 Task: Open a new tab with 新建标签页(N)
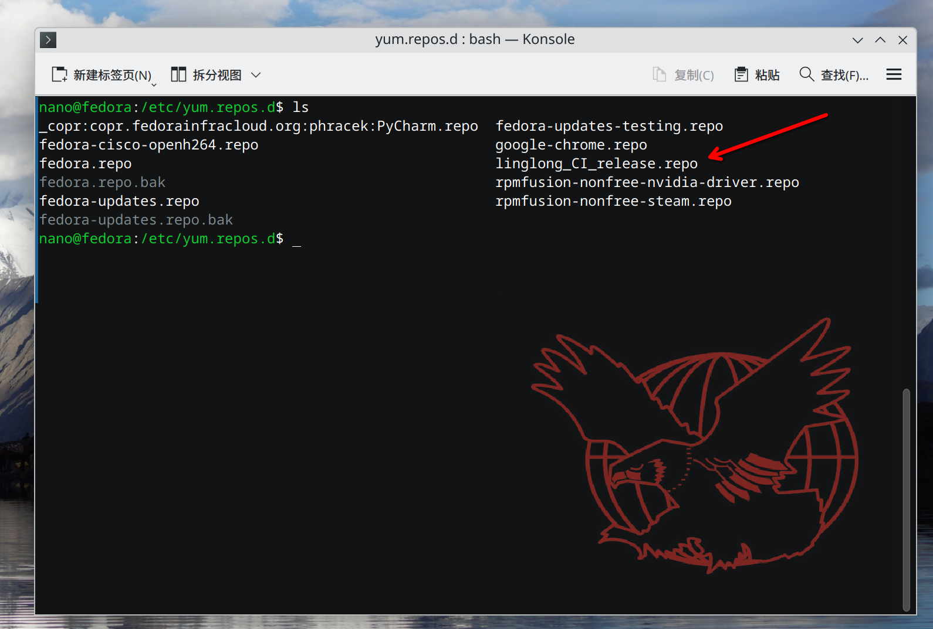(x=102, y=75)
